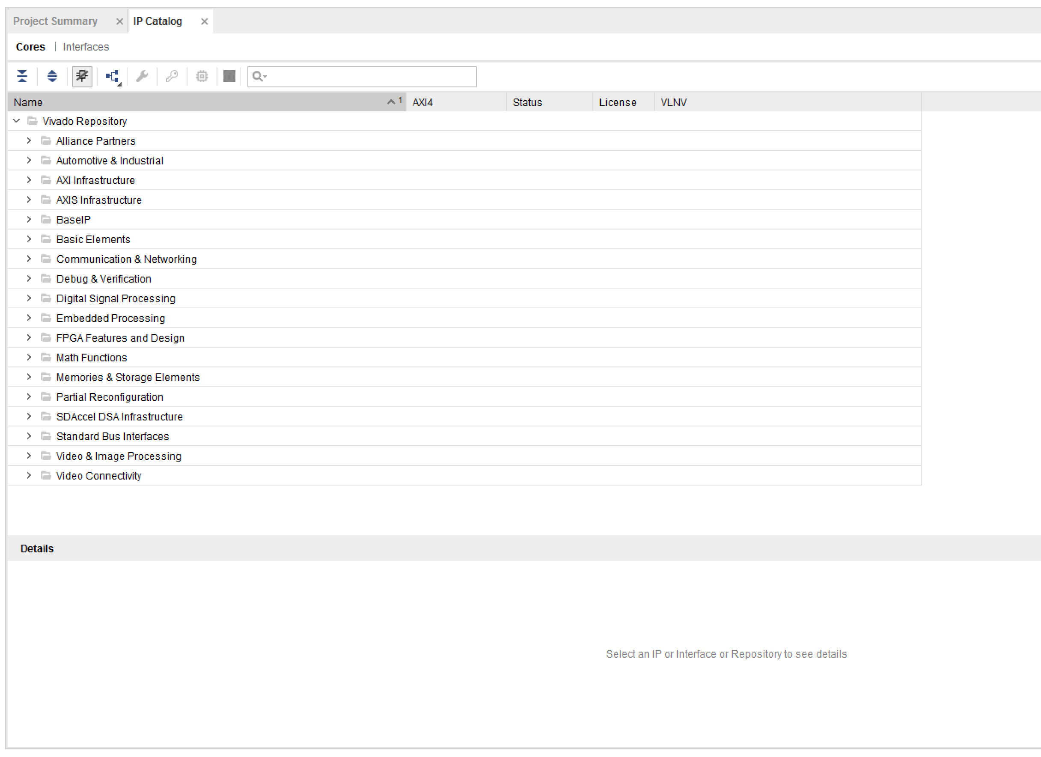Screen dimensions: 1041x757
Task: Expand the Partial Reconfiguration folder
Action: [29, 397]
